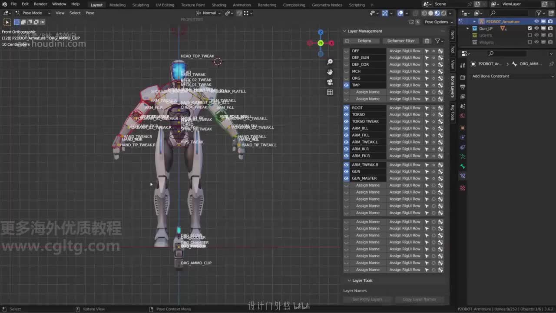
Task: Open the Pose menu in viewport header
Action: tap(89, 13)
